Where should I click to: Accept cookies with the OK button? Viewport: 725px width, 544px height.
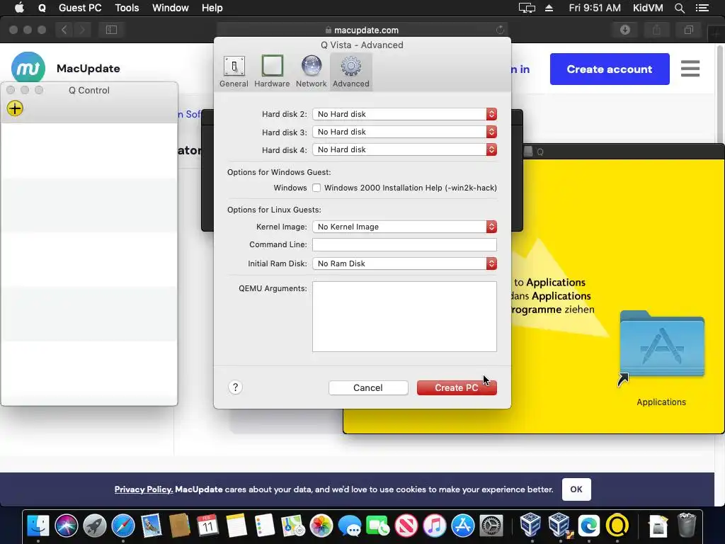pos(576,489)
